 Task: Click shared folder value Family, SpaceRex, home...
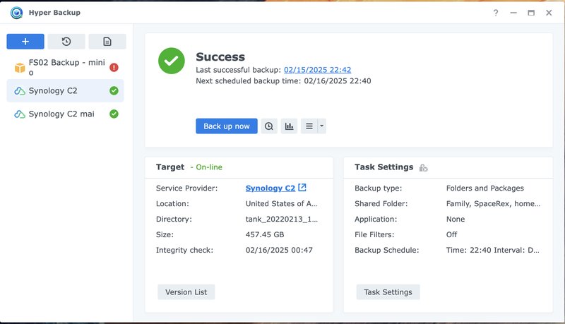pyautogui.click(x=493, y=203)
